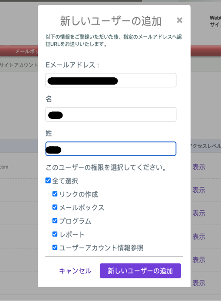This screenshot has width=221, height=301.
Task: Toggle the リンクの作成 checkbox
Action: click(55, 194)
